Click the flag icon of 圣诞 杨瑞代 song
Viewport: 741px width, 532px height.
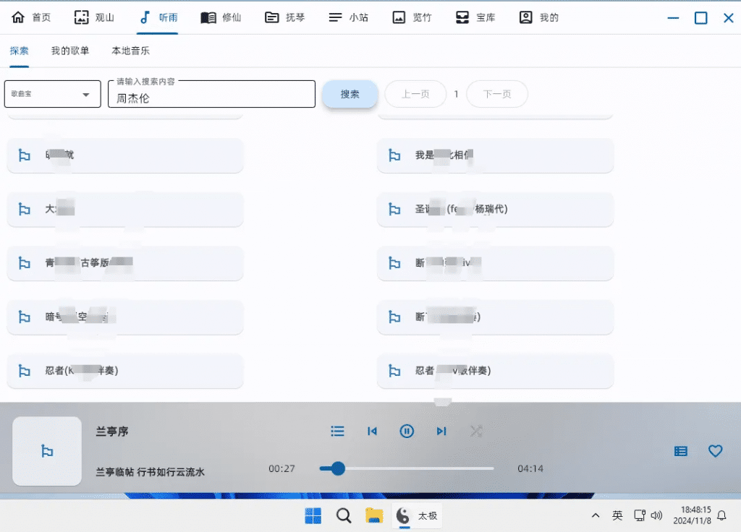pyautogui.click(x=394, y=209)
